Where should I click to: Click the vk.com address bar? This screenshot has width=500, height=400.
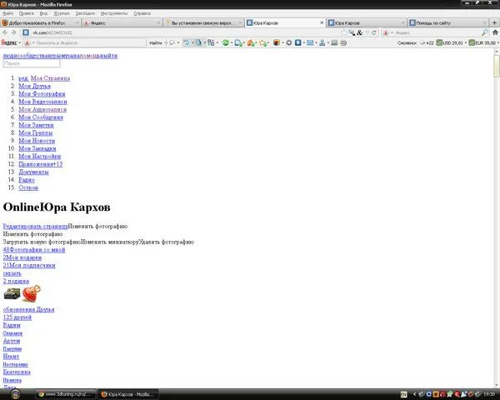[185, 32]
